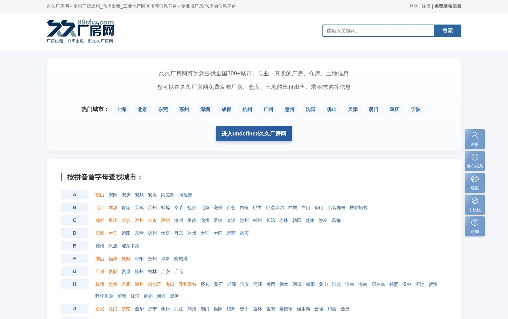Image resolution: width=508 pixels, height=319 pixels.
Task: Click the letter J index label
Action: point(75,309)
